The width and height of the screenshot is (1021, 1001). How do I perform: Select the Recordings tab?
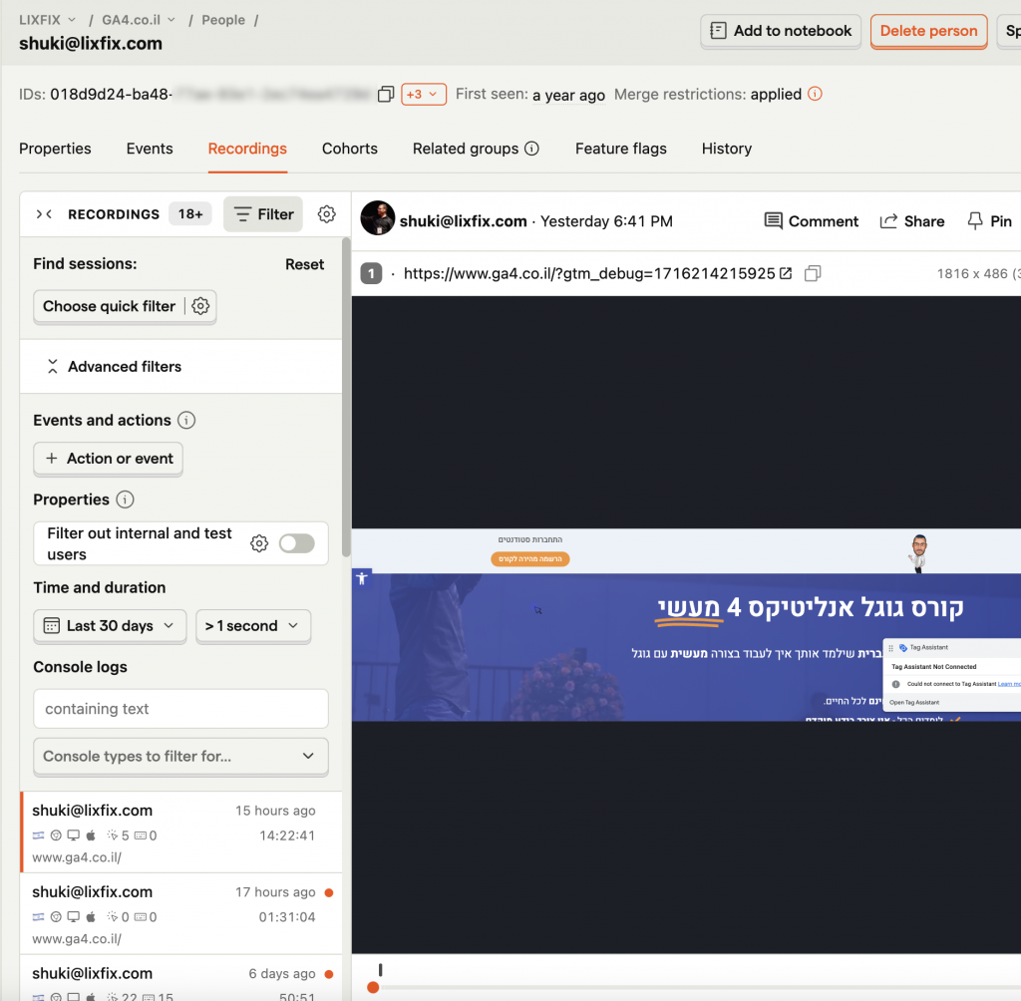pos(247,149)
